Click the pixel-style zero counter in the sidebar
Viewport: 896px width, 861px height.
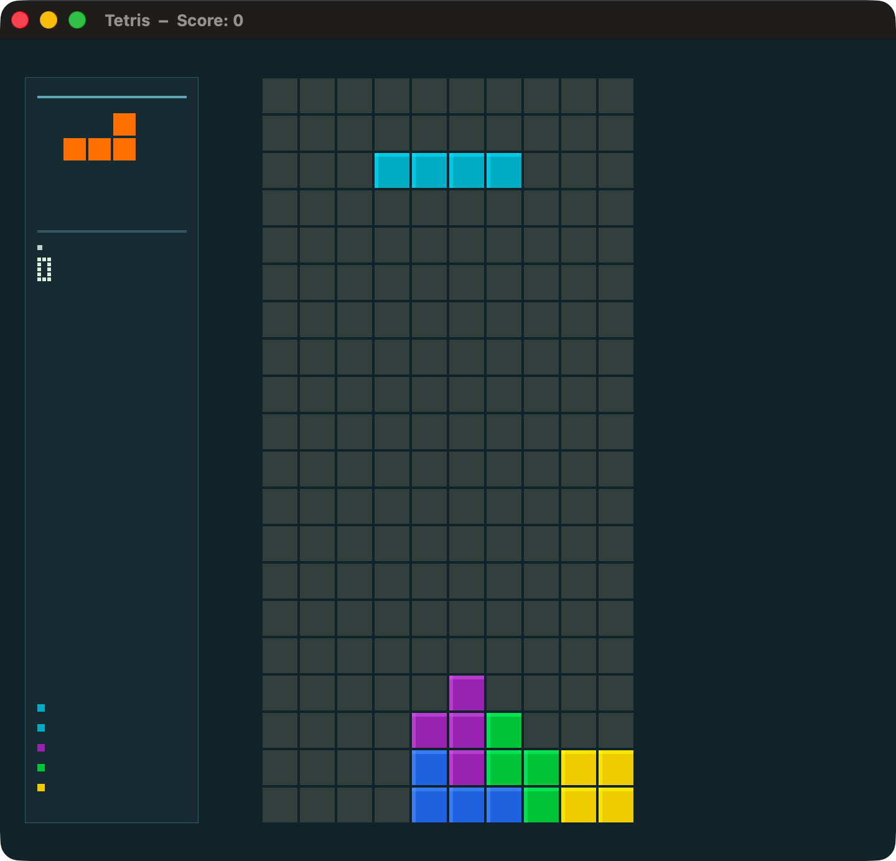[x=43, y=270]
